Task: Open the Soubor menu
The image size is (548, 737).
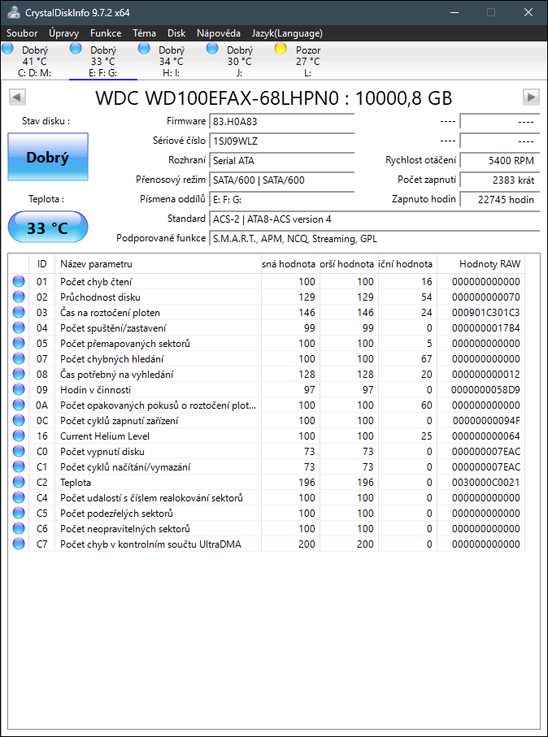Action: pos(22,33)
